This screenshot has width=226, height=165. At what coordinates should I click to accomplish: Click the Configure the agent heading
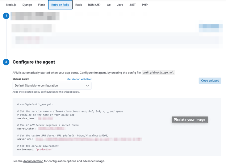(34, 62)
